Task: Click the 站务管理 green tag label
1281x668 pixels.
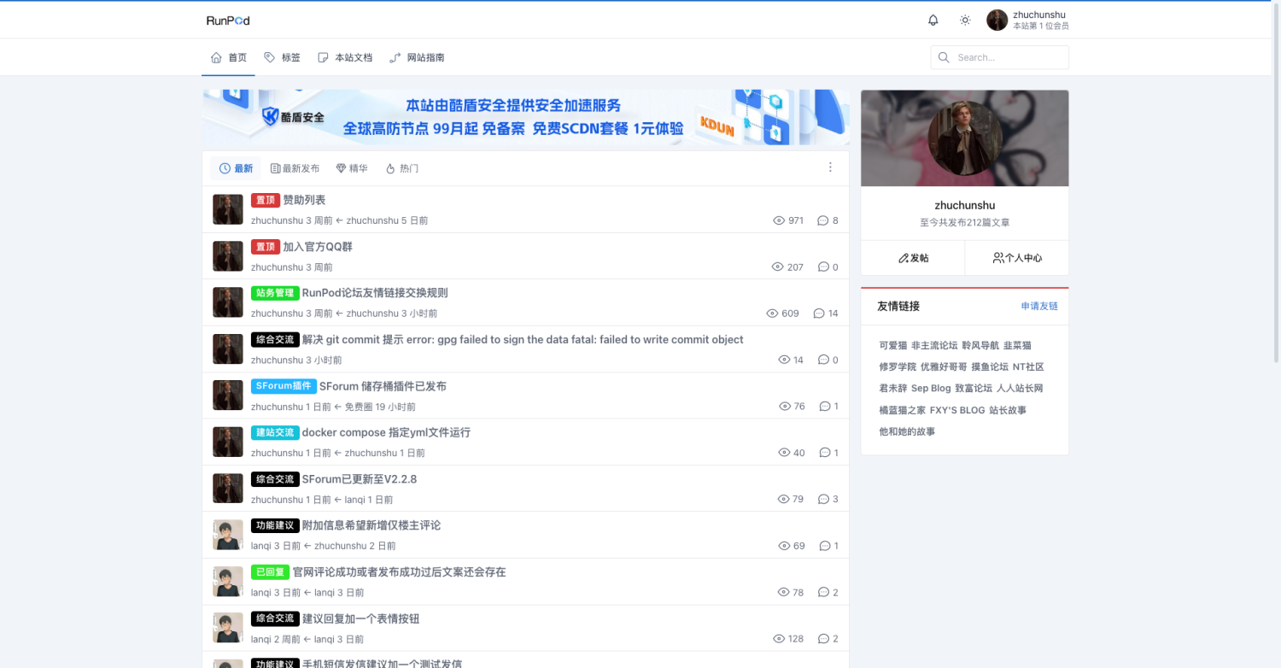Action: (274, 293)
